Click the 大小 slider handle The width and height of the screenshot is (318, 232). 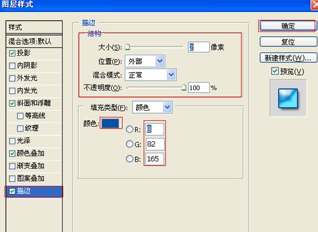click(127, 47)
